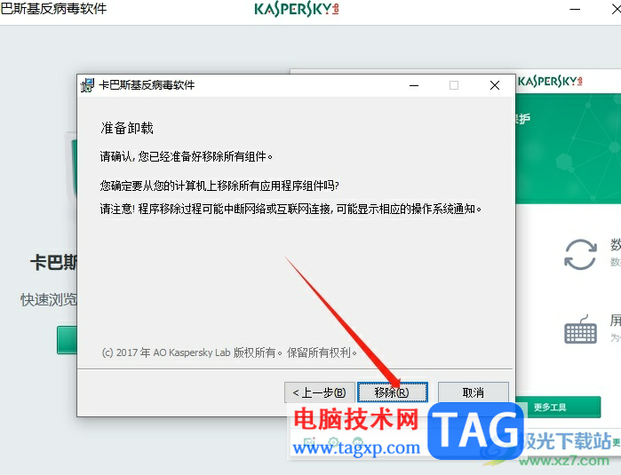Viewport: 621px width, 475px height.
Task: Minimize the uninstall dialog window
Action: 414,85
